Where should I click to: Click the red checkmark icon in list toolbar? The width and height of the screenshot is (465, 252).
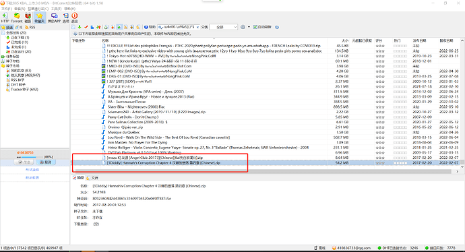click(x=86, y=27)
